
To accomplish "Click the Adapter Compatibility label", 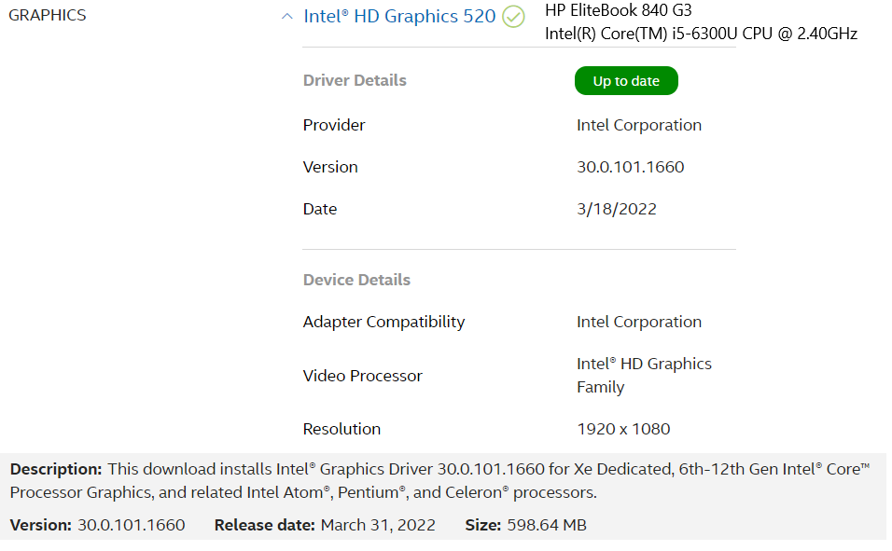I will [x=383, y=322].
